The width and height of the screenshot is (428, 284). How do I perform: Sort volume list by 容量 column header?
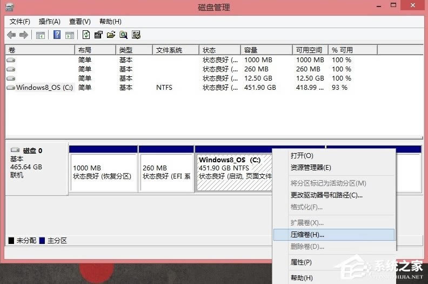266,50
